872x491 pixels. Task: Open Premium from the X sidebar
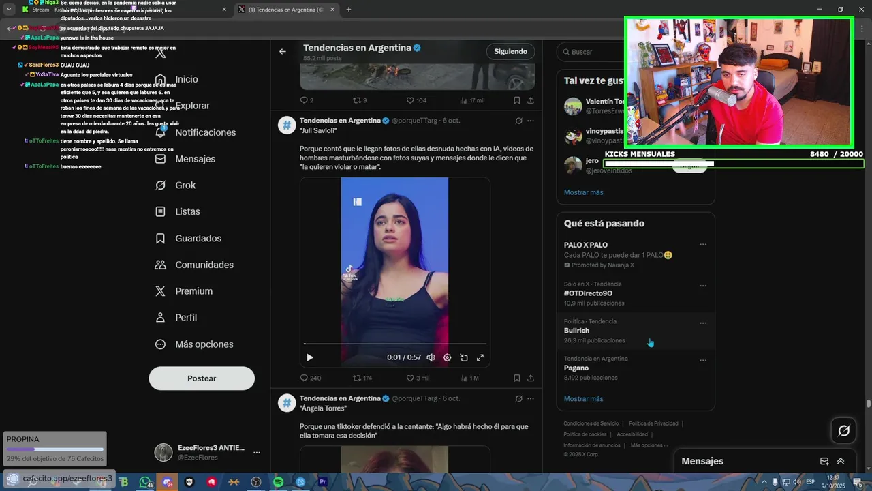pos(184,291)
